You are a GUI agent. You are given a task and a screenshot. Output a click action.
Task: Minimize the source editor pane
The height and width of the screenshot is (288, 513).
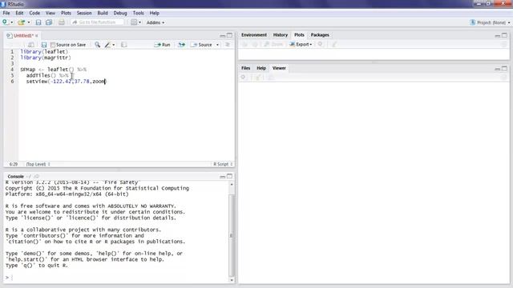click(223, 35)
